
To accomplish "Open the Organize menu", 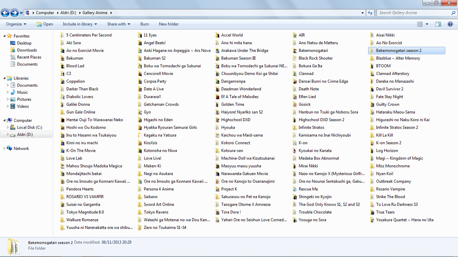I will click(x=16, y=24).
